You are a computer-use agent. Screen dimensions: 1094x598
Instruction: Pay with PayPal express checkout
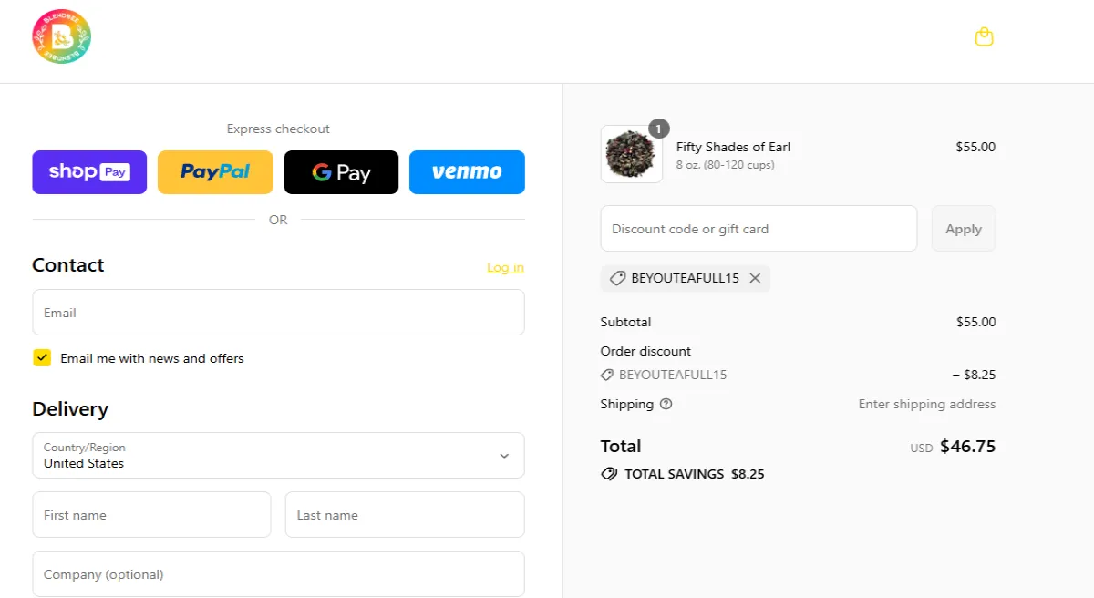pyautogui.click(x=215, y=171)
